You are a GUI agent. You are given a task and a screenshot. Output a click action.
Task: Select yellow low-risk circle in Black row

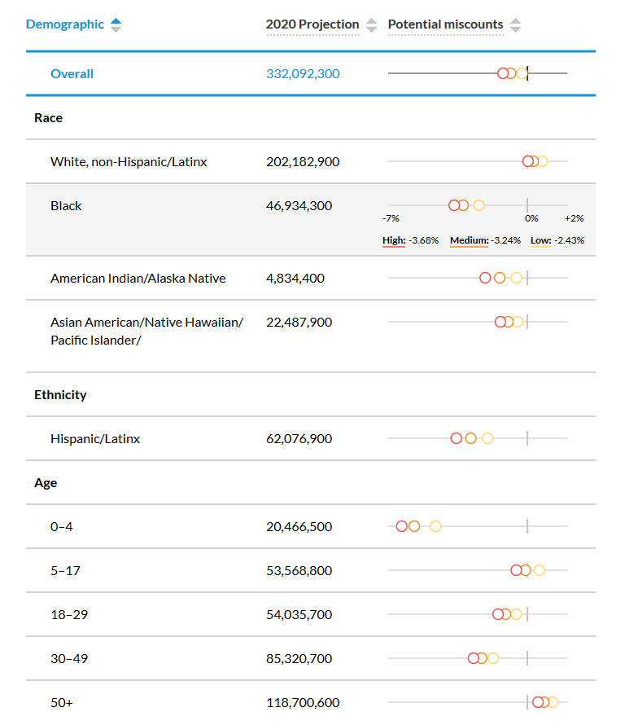(x=479, y=205)
